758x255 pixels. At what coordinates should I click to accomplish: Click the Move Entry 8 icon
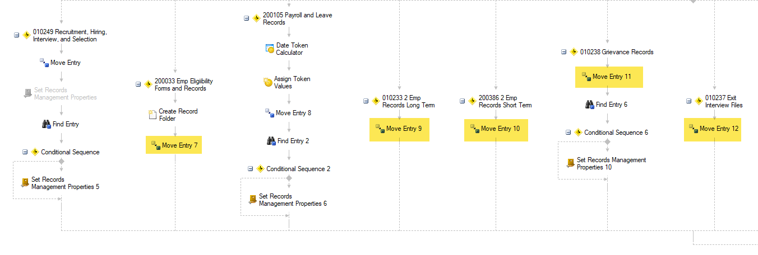tap(269, 113)
